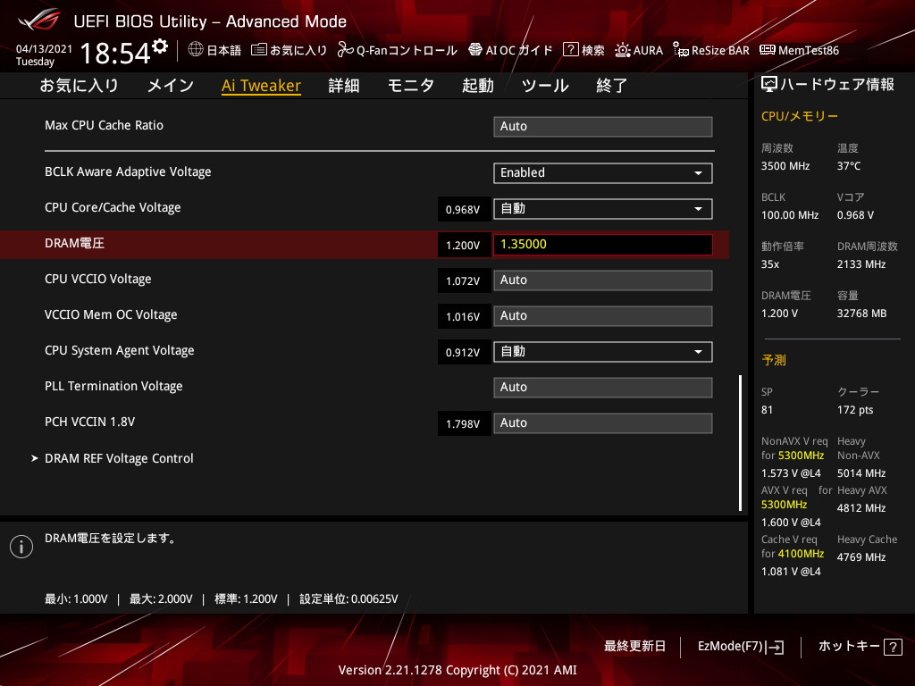Select the PLL Termination Voltage label

(113, 386)
